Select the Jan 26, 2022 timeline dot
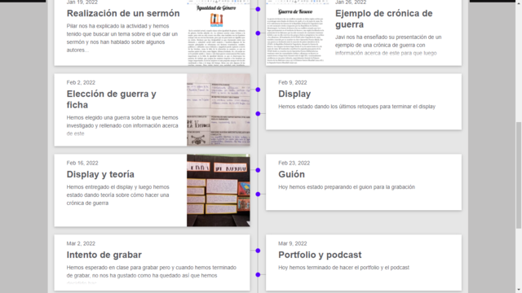 [x=258, y=33]
